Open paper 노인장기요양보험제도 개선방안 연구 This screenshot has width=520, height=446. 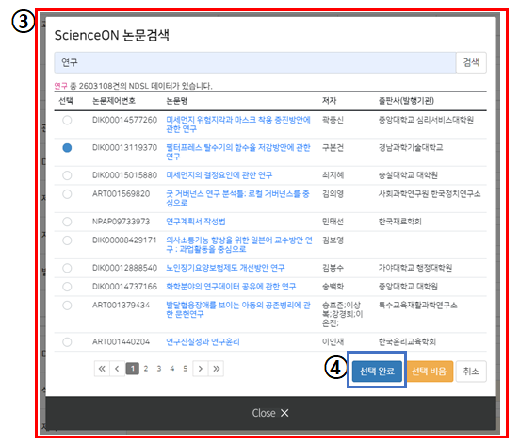pyautogui.click(x=225, y=268)
